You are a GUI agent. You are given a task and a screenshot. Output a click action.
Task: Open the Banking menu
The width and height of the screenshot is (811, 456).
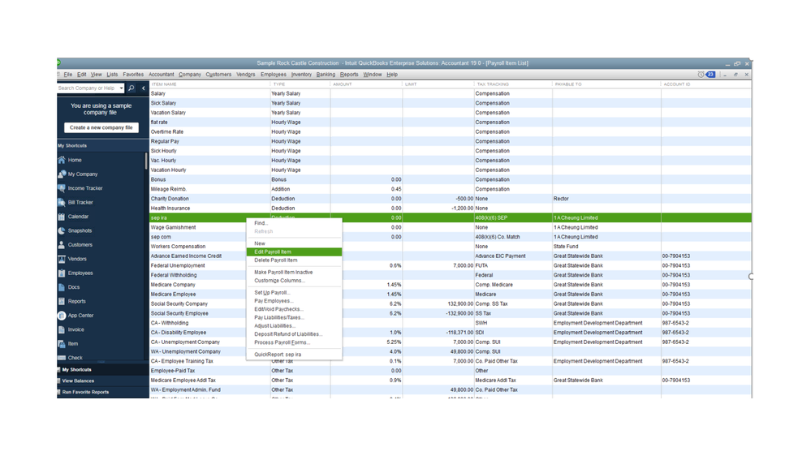[326, 75]
